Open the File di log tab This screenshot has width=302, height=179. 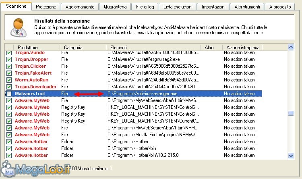click(x=145, y=7)
